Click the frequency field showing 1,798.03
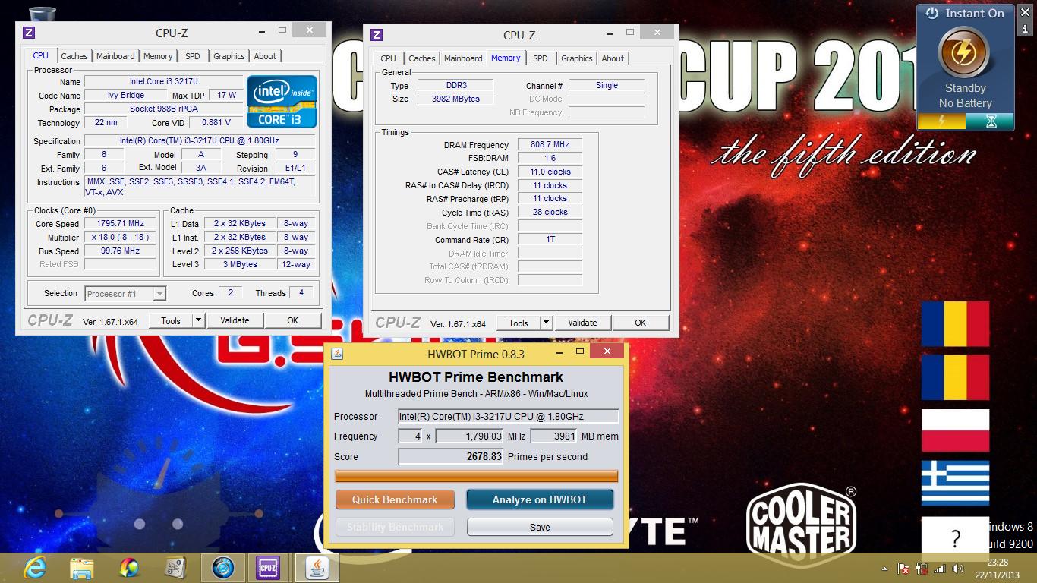 [x=470, y=436]
